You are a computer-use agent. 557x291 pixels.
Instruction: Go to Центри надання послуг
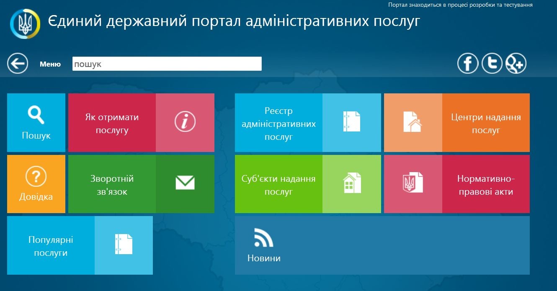tap(486, 123)
